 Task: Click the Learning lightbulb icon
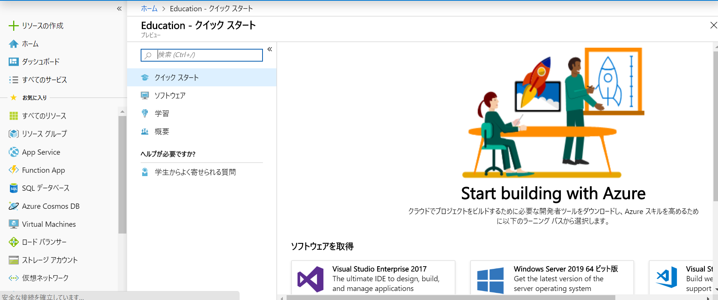(145, 113)
